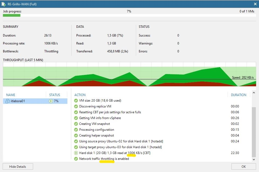The width and height of the screenshot is (259, 172).
Task: Select 'Resetting CBT per job settings' entry
Action: coord(110,112)
